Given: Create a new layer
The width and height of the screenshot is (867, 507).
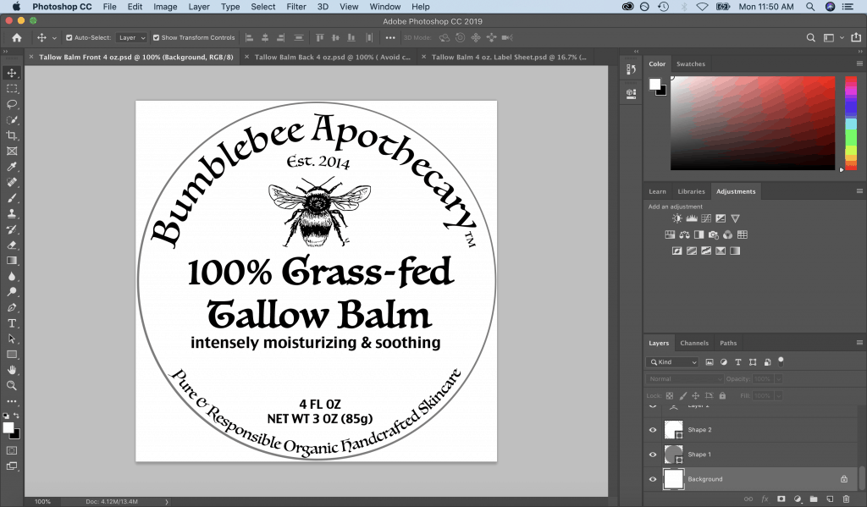Looking at the screenshot, I should 830,499.
